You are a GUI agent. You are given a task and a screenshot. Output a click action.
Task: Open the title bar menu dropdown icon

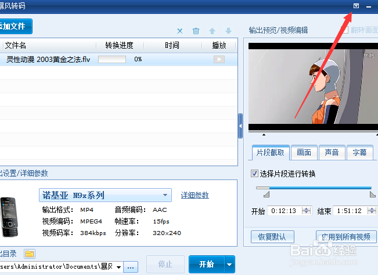[x=356, y=6]
